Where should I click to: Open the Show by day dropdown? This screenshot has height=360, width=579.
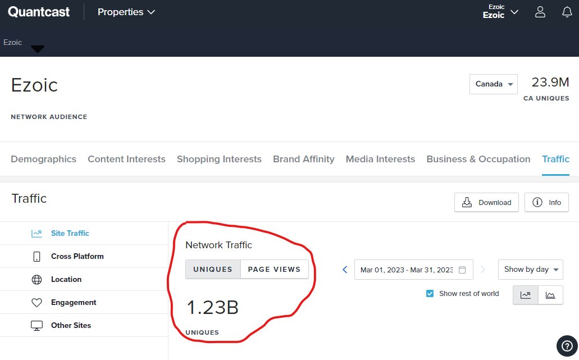530,270
